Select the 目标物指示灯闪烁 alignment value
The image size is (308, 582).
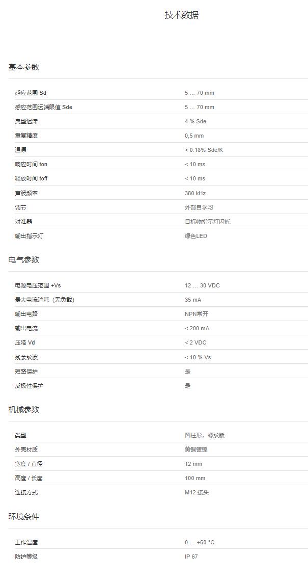207,222
